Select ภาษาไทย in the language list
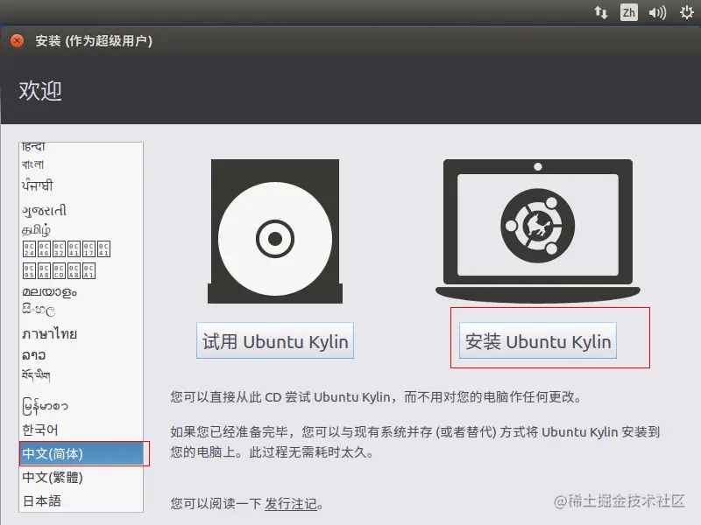701x525 pixels. pos(81,333)
